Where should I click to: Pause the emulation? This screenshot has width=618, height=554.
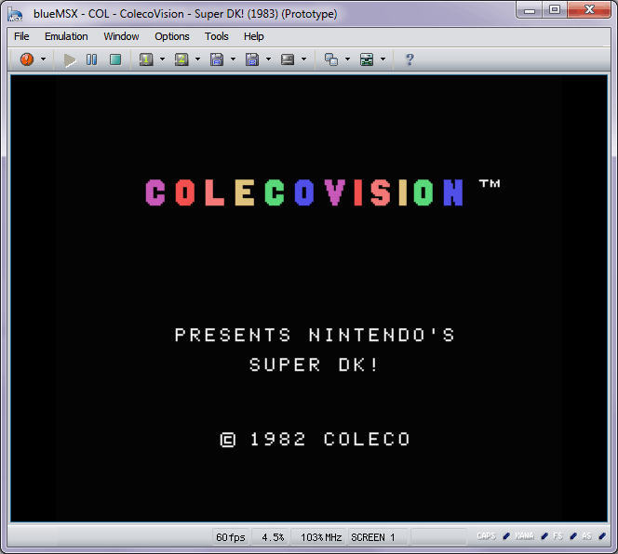91,59
